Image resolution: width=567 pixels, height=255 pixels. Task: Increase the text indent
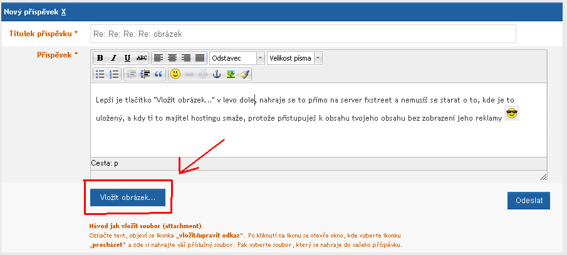[145, 74]
